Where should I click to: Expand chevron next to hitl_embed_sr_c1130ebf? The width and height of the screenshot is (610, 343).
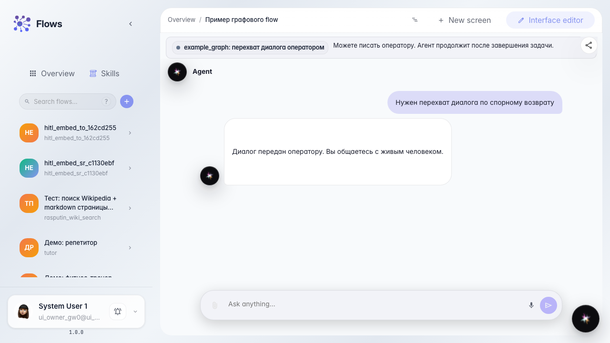130,168
